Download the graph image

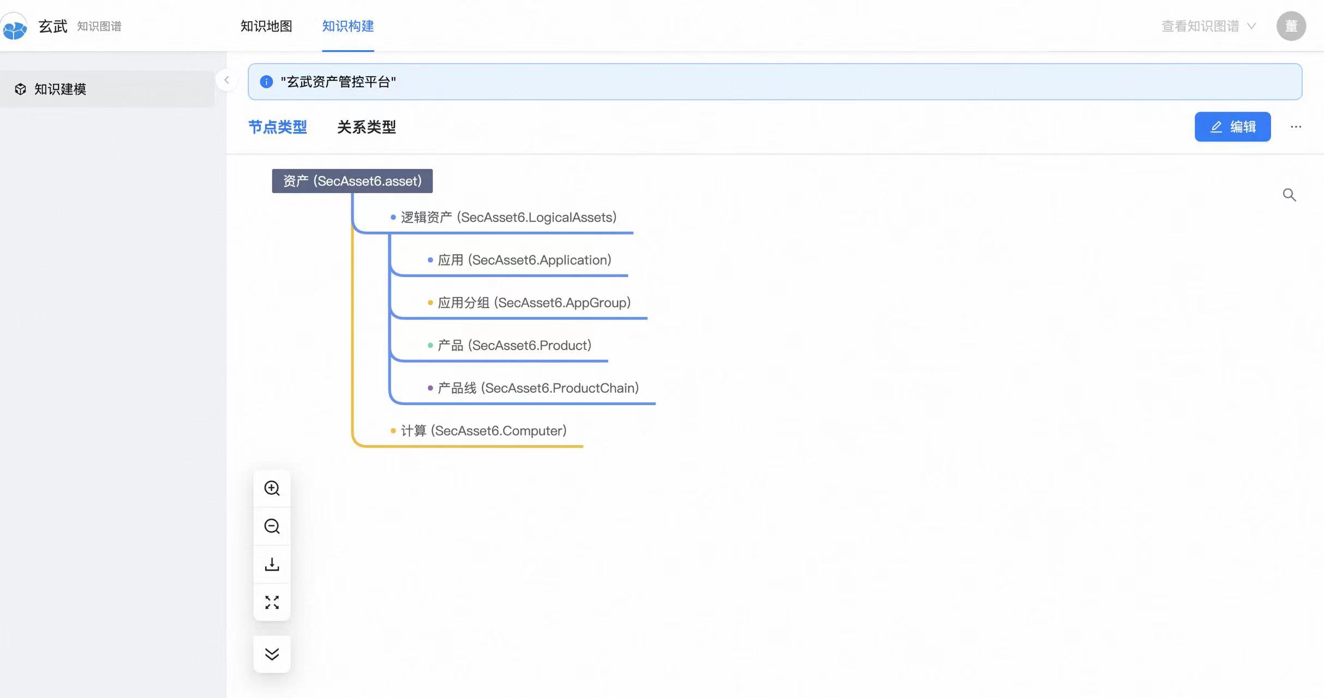[272, 564]
